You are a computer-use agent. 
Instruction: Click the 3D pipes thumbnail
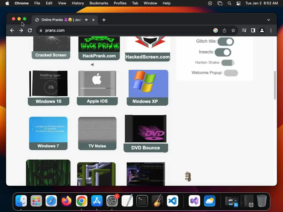(x=96, y=174)
